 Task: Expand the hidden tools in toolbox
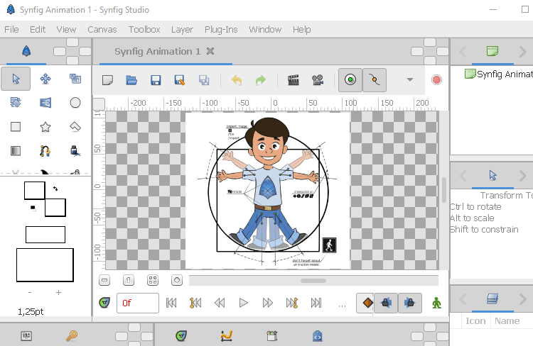pos(16,172)
